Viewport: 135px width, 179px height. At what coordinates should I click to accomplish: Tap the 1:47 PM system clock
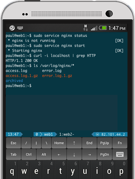coord(117,28)
